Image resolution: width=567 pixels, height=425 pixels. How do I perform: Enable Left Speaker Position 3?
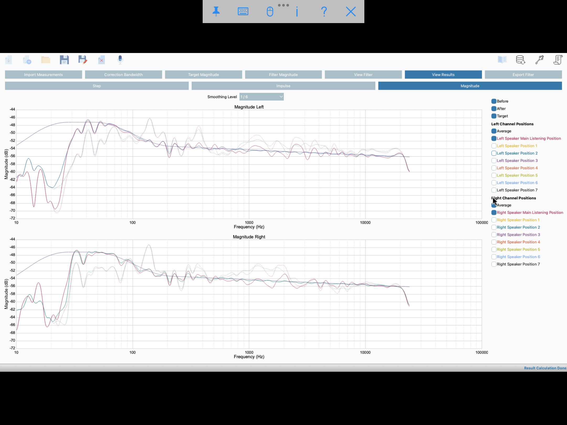[x=494, y=161]
